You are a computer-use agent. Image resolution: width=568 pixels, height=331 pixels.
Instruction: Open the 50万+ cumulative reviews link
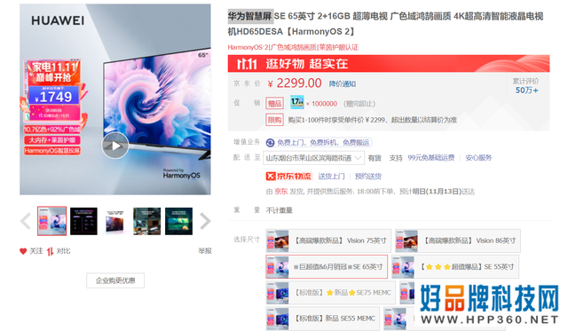pyautogui.click(x=526, y=91)
